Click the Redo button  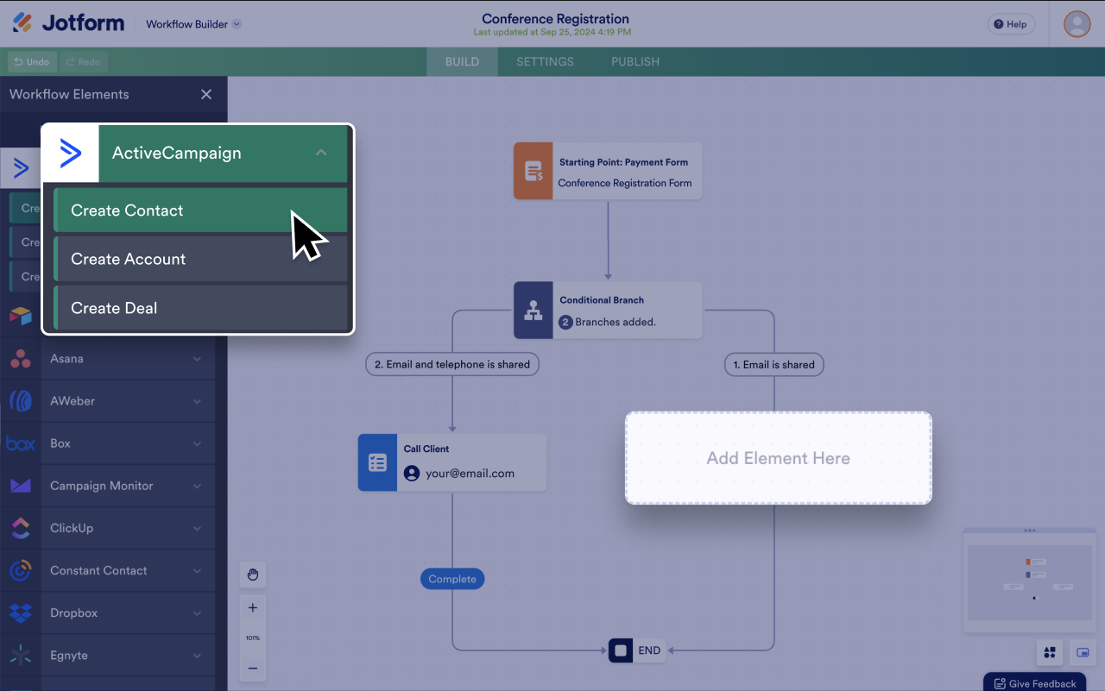84,62
